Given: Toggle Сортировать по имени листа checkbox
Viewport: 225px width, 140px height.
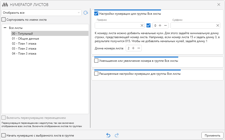Looking at the screenshot, I should (x=3, y=19).
